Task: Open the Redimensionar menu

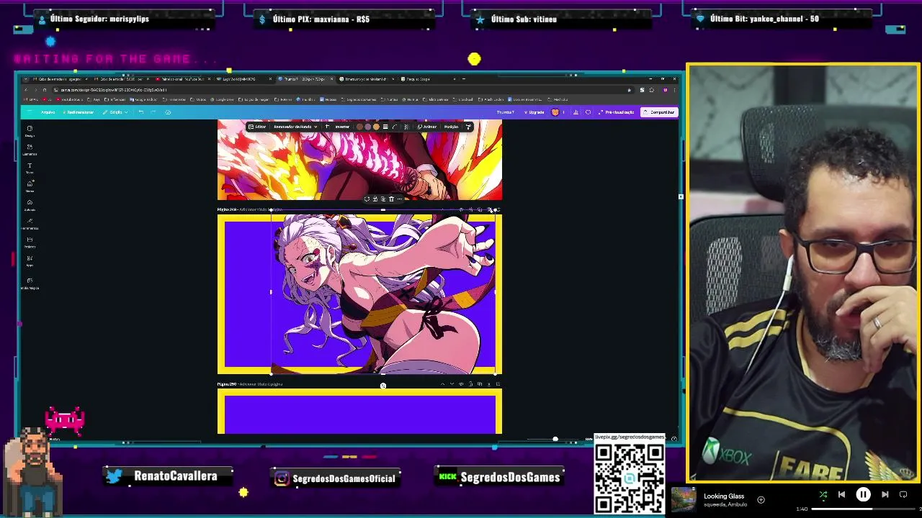Action: click(78, 112)
